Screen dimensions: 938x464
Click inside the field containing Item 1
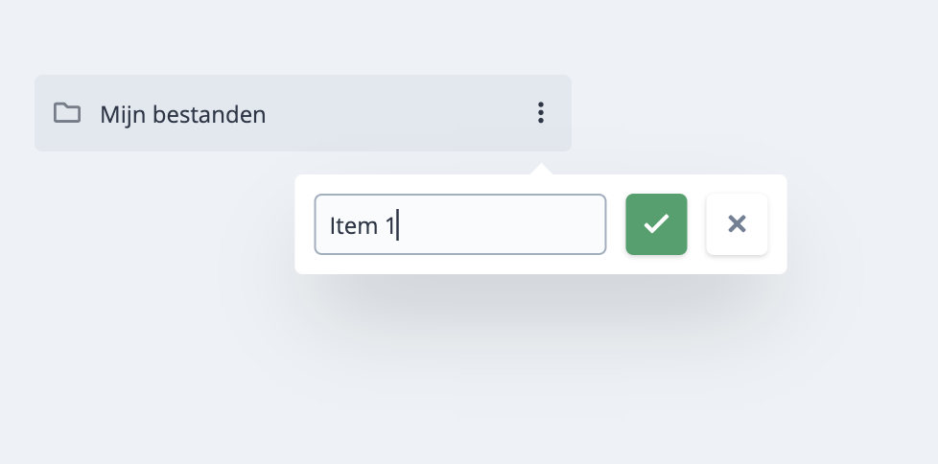coord(460,224)
